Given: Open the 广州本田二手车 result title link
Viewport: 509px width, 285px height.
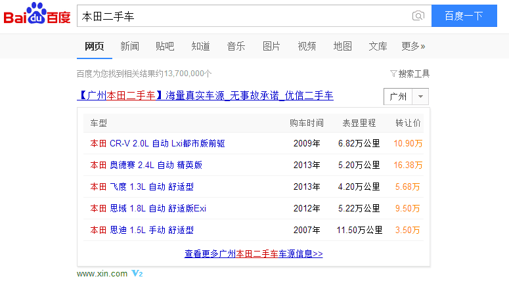Looking at the screenshot, I should [x=205, y=96].
